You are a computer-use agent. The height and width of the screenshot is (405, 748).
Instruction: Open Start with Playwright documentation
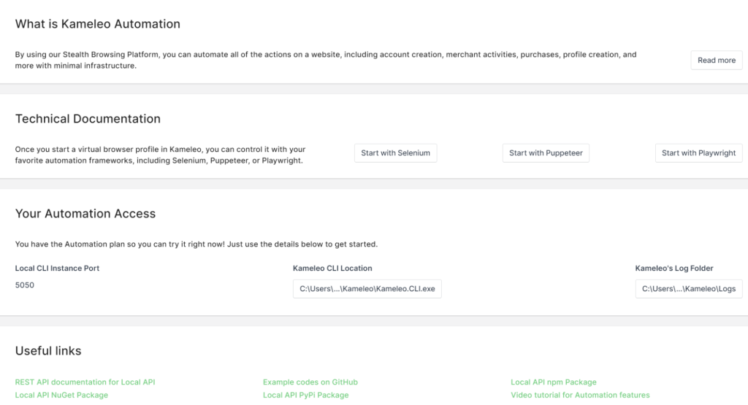coord(698,153)
